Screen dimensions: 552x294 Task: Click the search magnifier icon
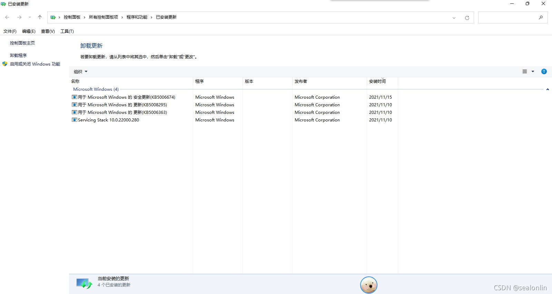(541, 17)
